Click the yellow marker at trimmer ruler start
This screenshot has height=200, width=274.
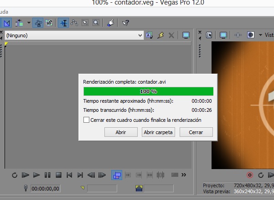coord(6,44)
